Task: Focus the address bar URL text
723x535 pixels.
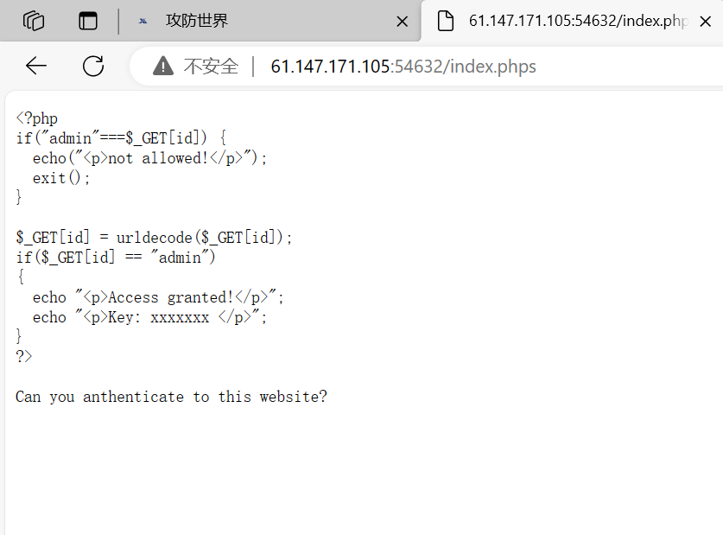Action: pos(403,67)
